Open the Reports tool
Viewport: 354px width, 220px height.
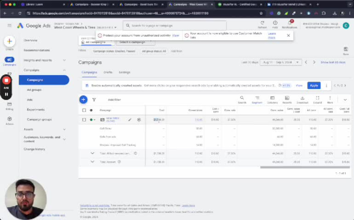[x=287, y=100]
